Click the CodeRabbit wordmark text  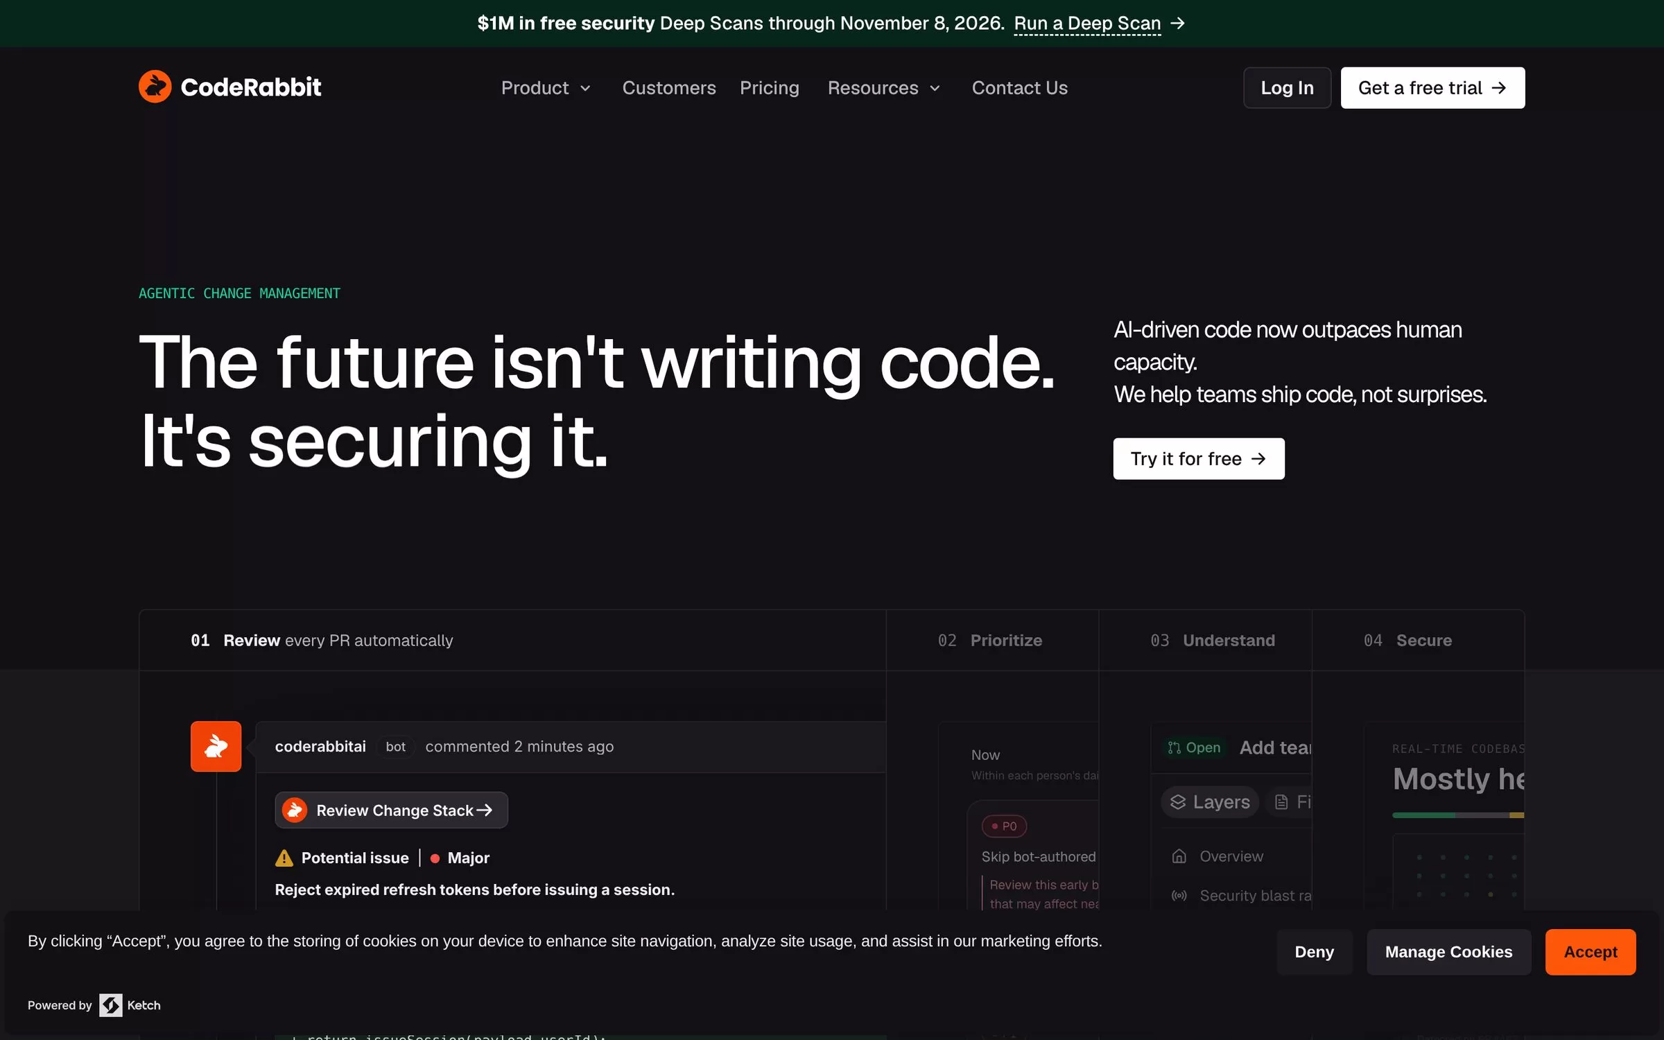[250, 87]
